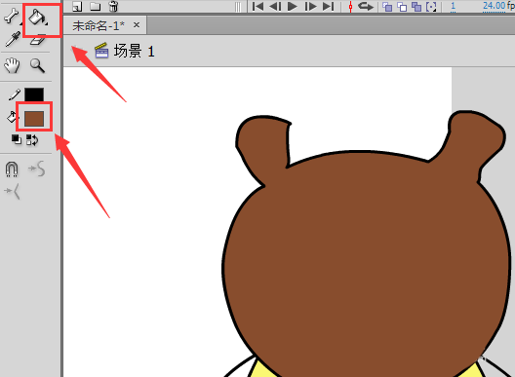The image size is (515, 377).
Task: Click the fill color bucket icon
Action: 12,117
